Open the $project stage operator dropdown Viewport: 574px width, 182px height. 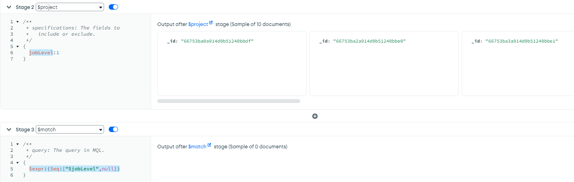click(70, 7)
